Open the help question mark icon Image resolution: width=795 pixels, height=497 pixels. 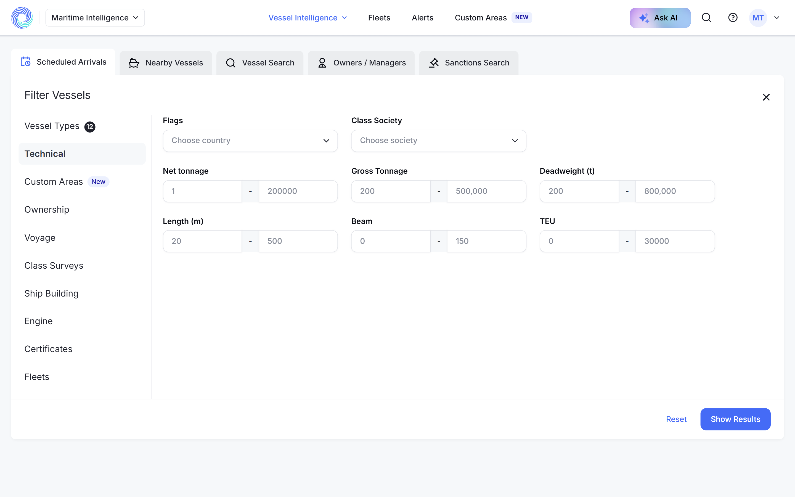pos(733,18)
